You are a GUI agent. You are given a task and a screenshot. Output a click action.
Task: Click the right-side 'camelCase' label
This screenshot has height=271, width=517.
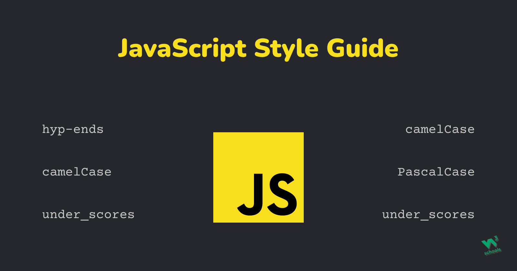[x=440, y=129]
